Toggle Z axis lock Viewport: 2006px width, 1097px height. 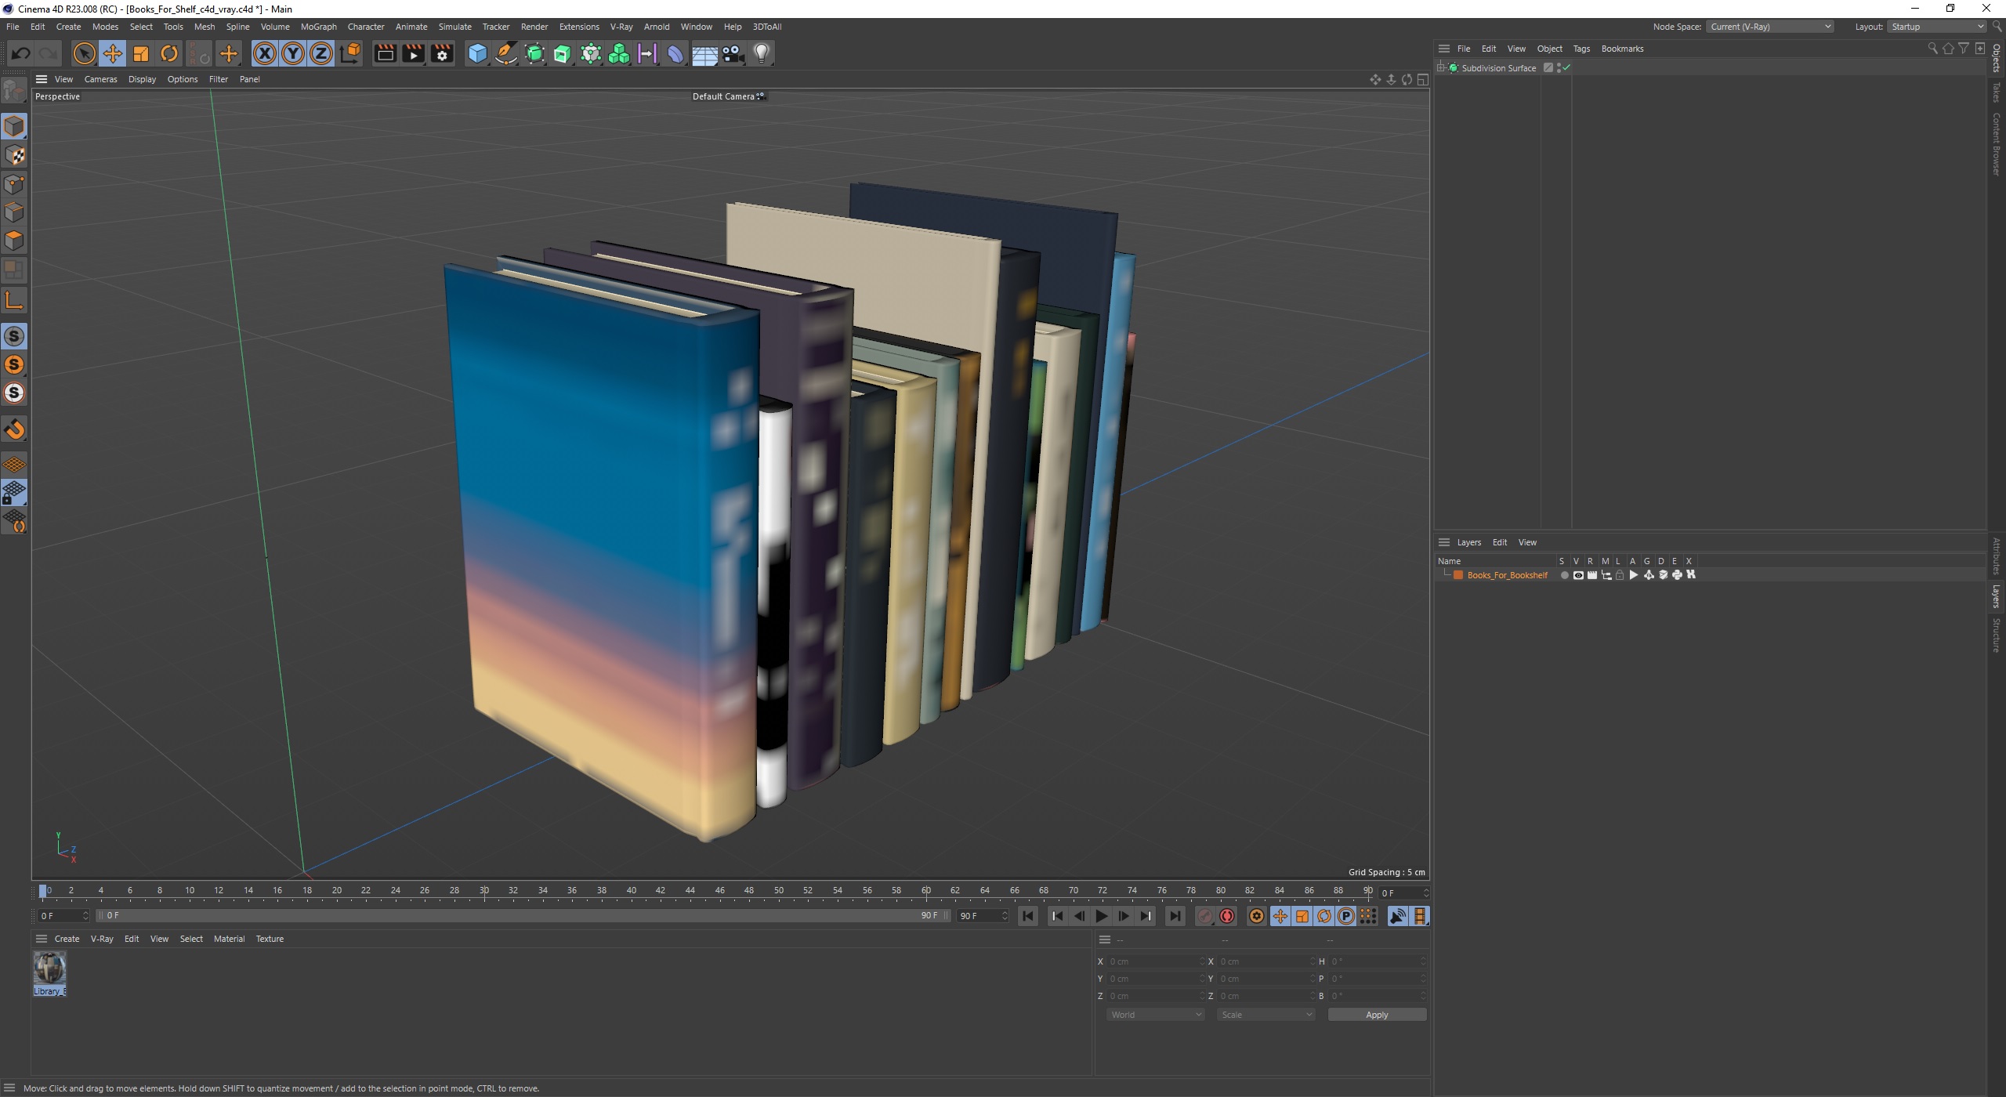[321, 53]
